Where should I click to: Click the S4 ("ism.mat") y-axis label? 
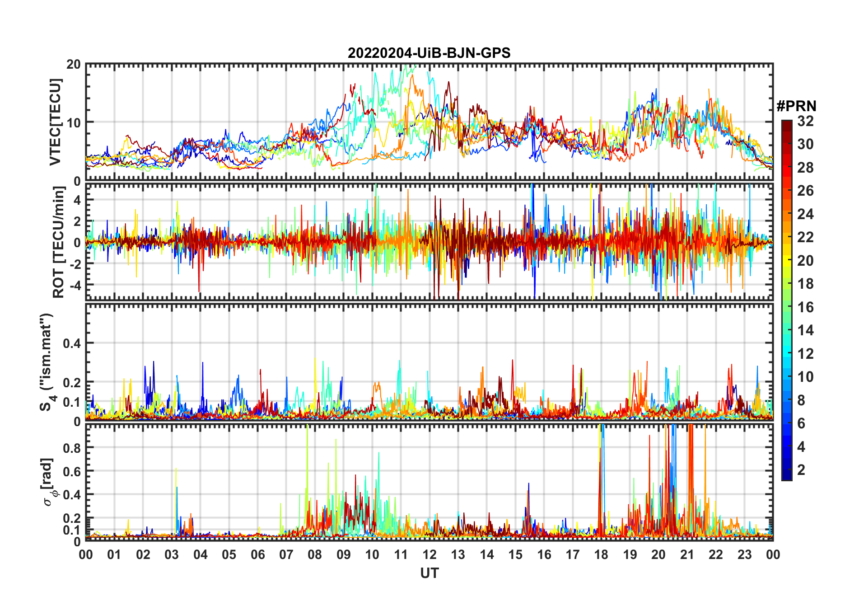pyautogui.click(x=47, y=362)
